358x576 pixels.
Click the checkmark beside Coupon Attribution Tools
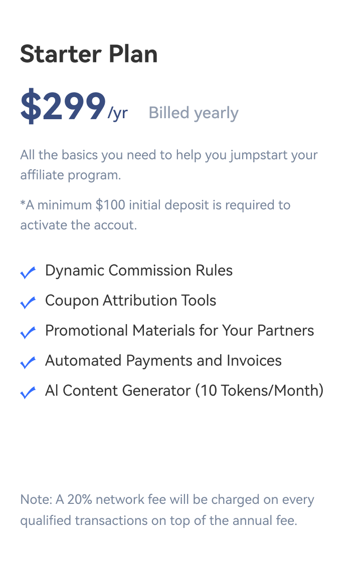[x=28, y=303]
